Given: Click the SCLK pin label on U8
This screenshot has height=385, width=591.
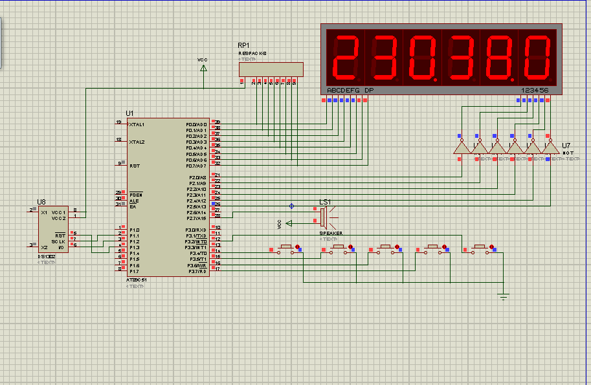Looking at the screenshot, I should (x=58, y=241).
